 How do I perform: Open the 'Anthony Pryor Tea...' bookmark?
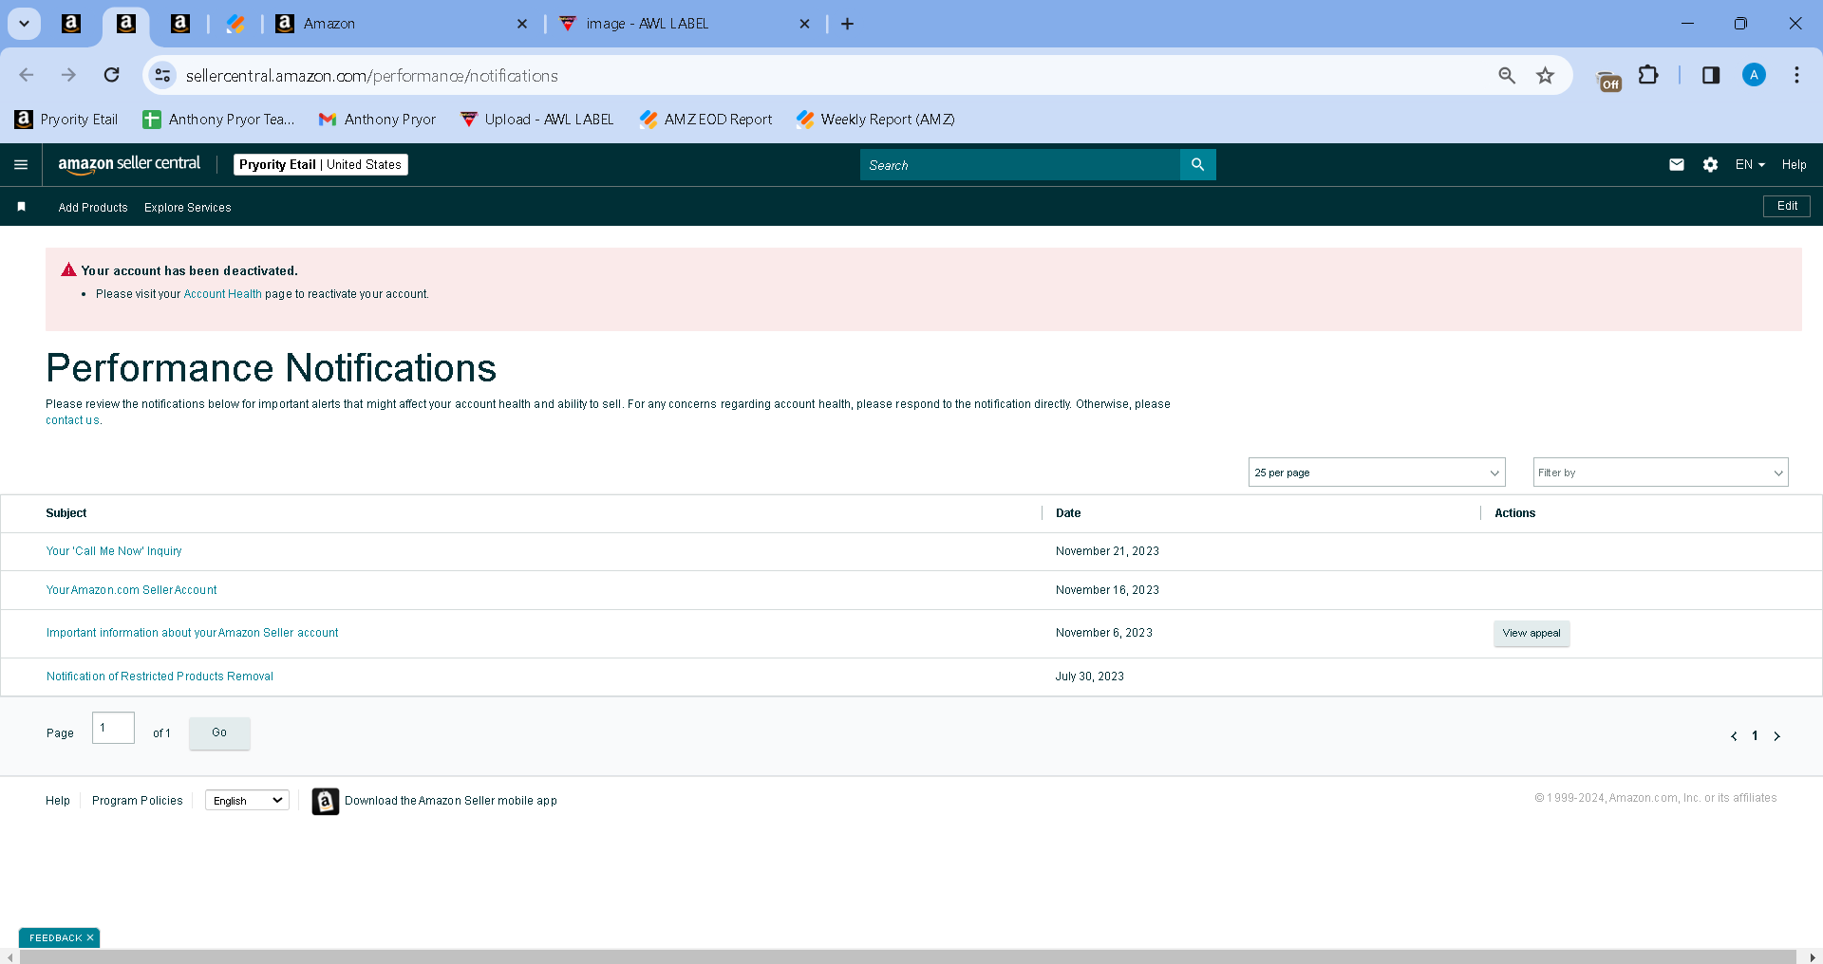[218, 120]
